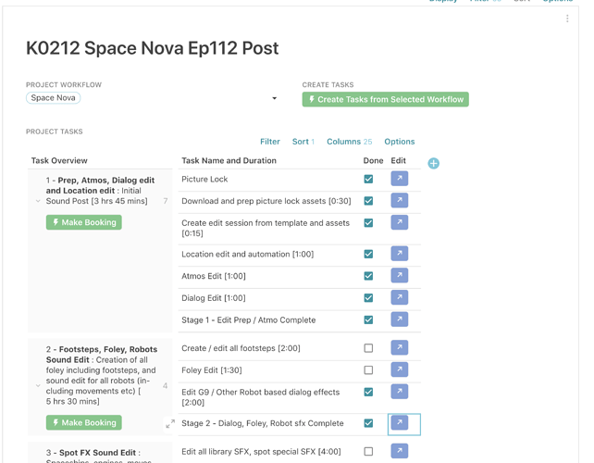Open the Options menu above tasks table
This screenshot has height=463, width=594.
[x=400, y=142]
